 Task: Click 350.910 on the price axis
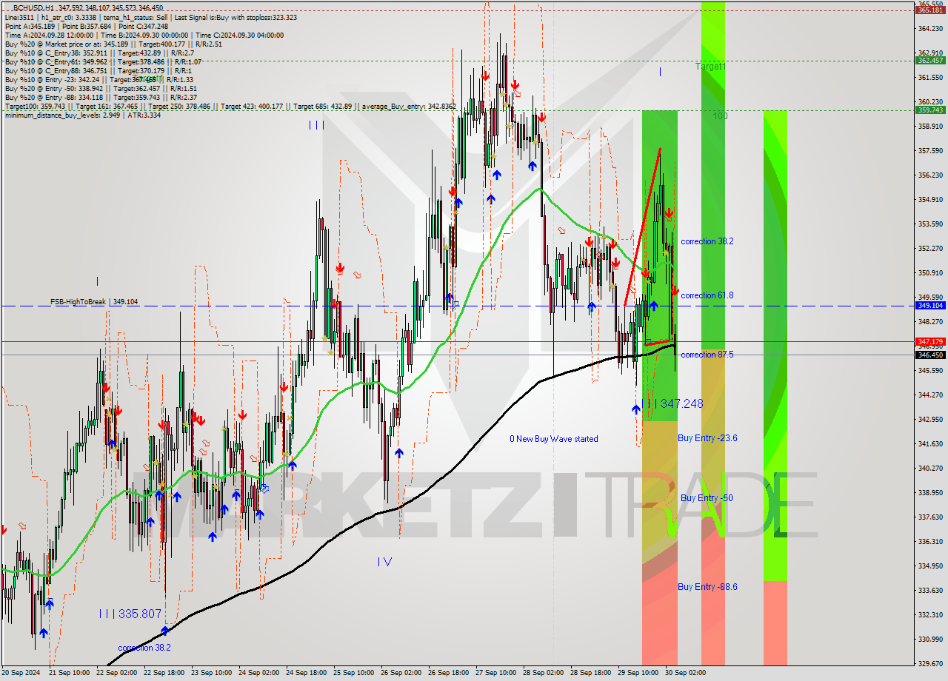click(930, 273)
